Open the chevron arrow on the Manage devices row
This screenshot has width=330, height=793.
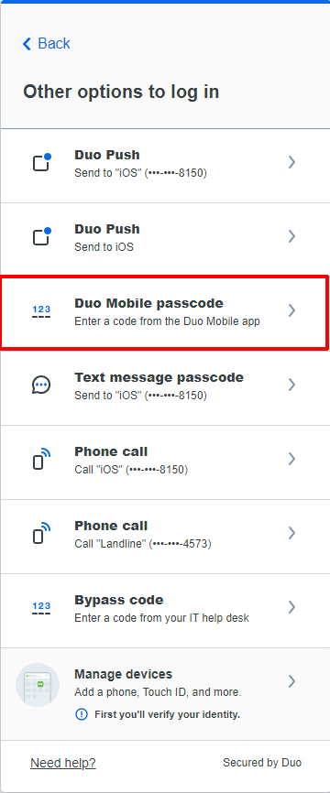[291, 681]
